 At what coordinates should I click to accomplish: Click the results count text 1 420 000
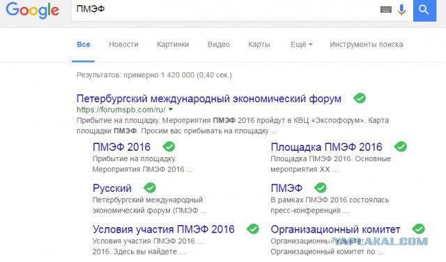coord(178,75)
